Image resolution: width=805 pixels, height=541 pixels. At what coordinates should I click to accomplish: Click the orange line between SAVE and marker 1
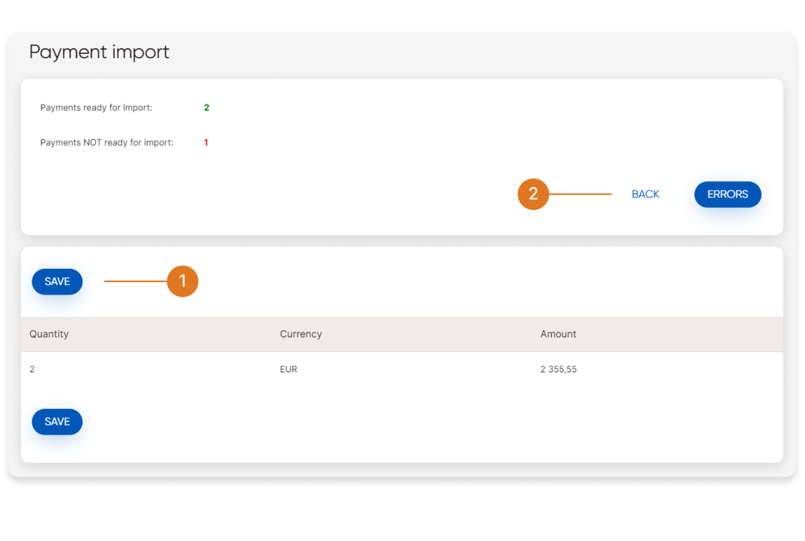[135, 281]
